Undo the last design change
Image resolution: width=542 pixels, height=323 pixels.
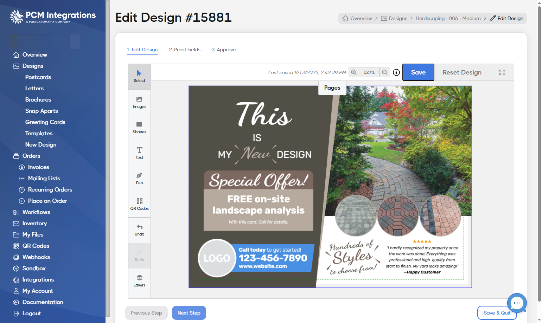[x=139, y=230]
